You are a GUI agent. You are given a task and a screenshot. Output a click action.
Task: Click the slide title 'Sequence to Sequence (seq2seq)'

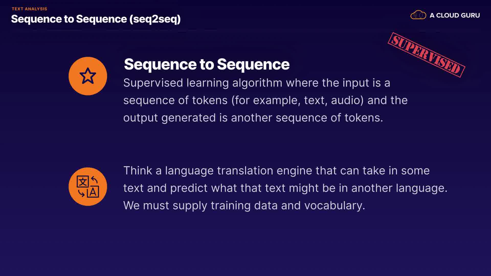pos(96,19)
